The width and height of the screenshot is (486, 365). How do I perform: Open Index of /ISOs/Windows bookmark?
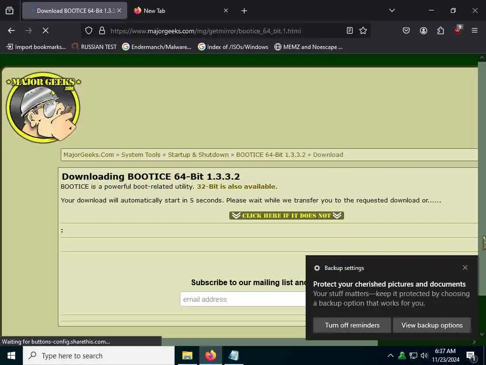(x=233, y=47)
